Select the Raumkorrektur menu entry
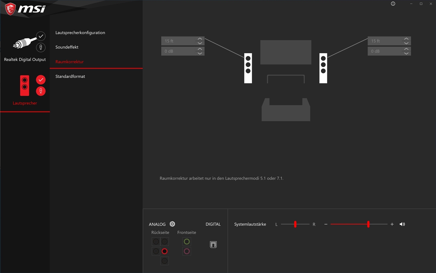Screen dimensions: 436x273 pos(69,62)
